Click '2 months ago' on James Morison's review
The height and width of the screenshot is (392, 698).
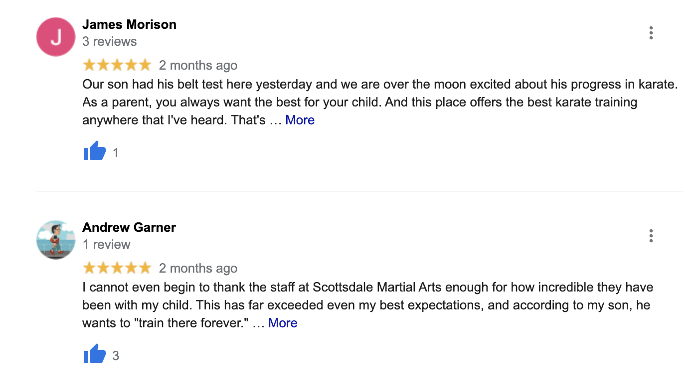pyautogui.click(x=198, y=65)
